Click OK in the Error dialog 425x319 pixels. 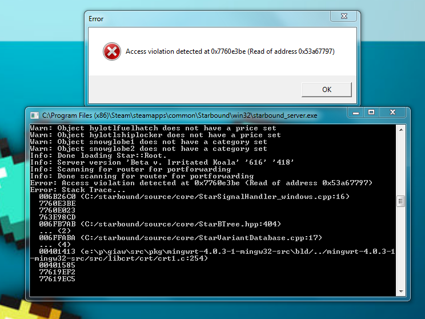[327, 90]
